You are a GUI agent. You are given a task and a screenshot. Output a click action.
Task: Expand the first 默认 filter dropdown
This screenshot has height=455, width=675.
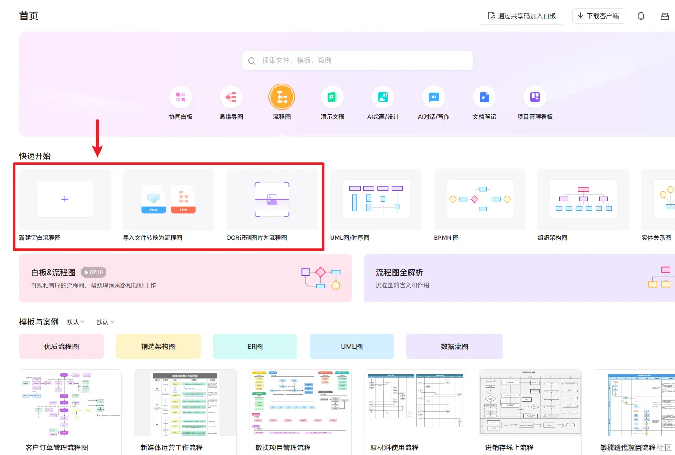click(x=75, y=322)
